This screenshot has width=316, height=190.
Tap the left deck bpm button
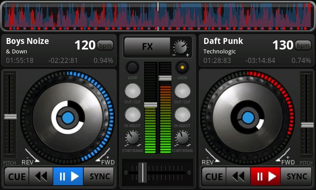(105, 46)
